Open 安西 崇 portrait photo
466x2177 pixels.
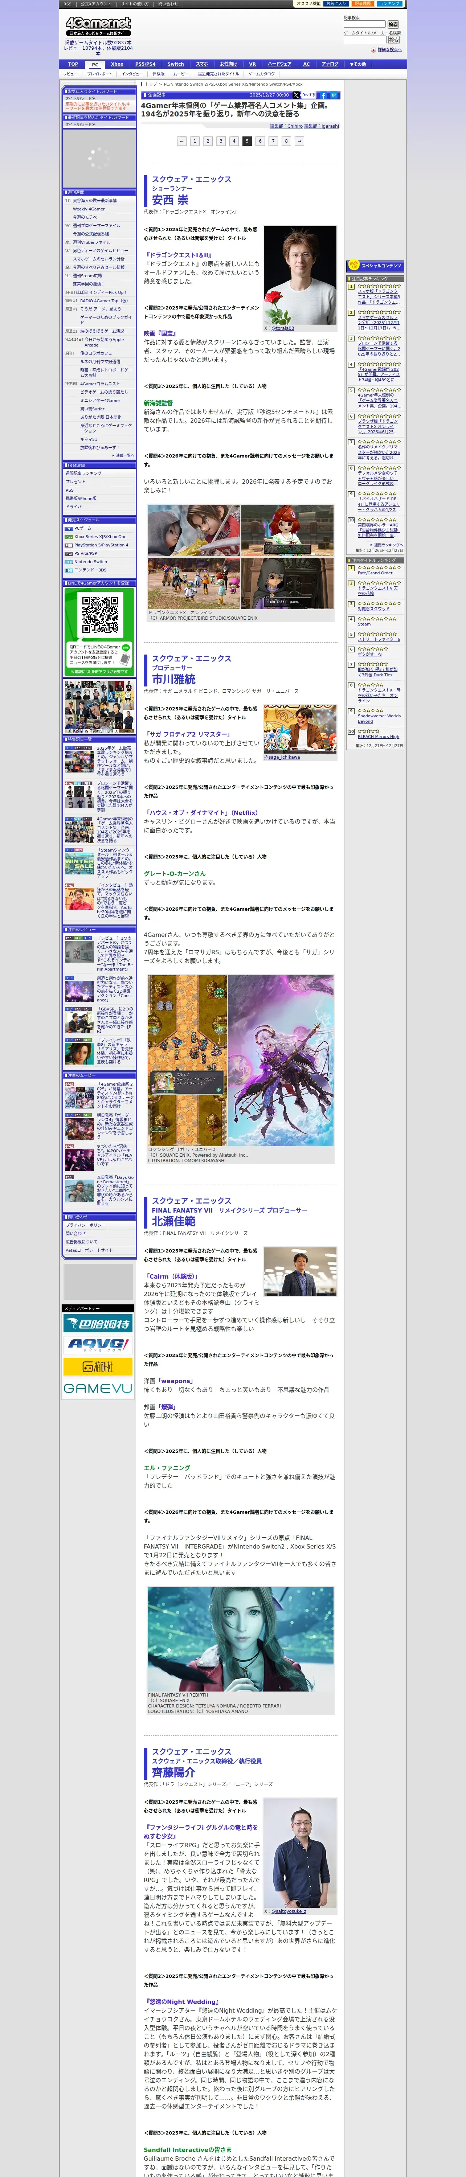tap(300, 275)
